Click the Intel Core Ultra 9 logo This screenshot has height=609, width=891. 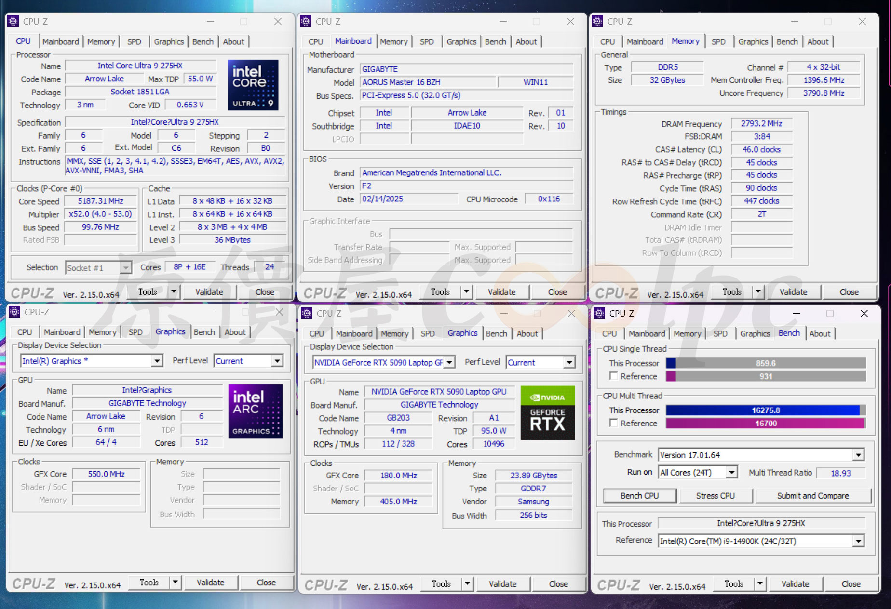pos(253,85)
